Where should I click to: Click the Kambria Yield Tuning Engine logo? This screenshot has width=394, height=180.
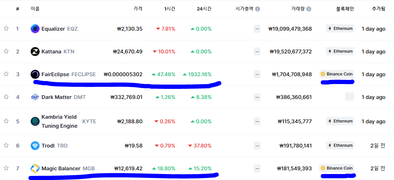(35, 121)
